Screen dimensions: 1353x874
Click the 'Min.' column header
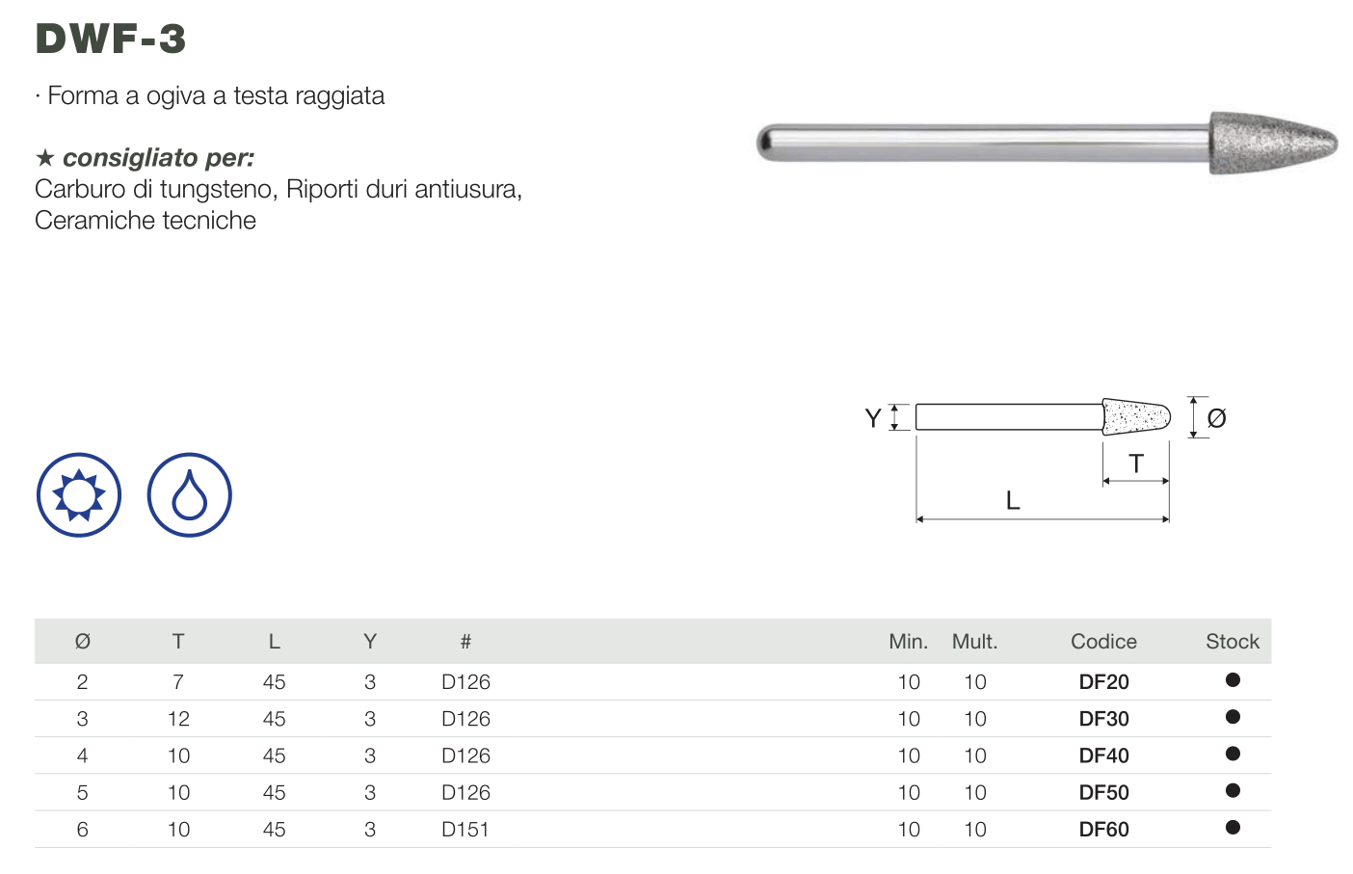click(x=908, y=642)
